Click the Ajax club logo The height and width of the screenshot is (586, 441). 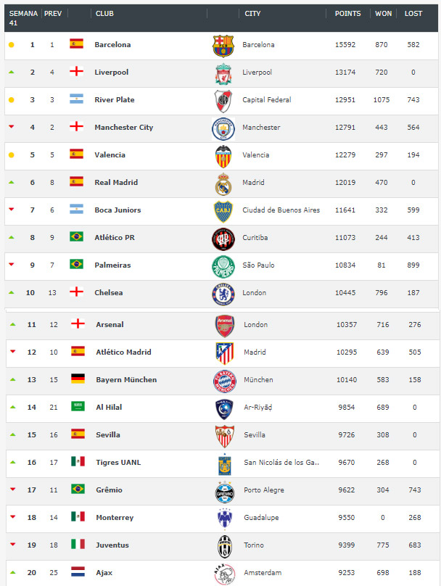tap(225, 574)
